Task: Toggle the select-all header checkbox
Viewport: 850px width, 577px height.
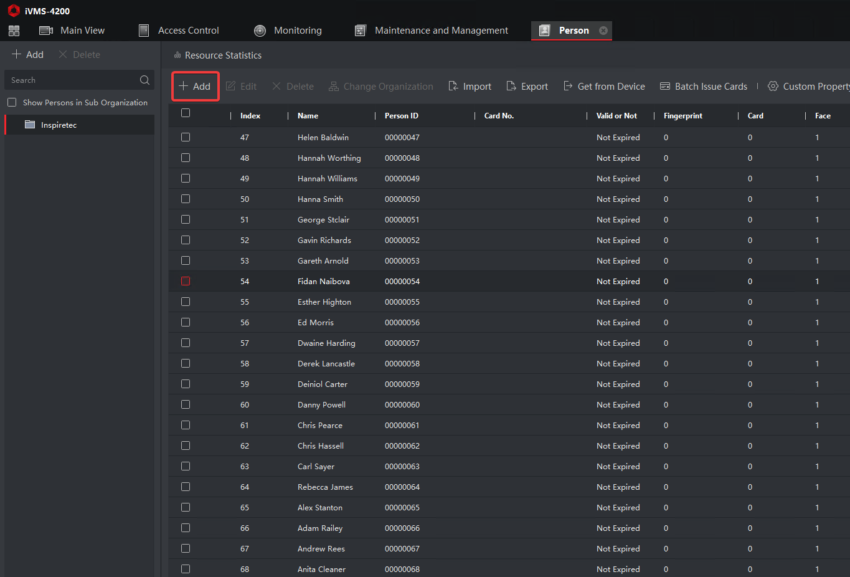Action: 186,113
